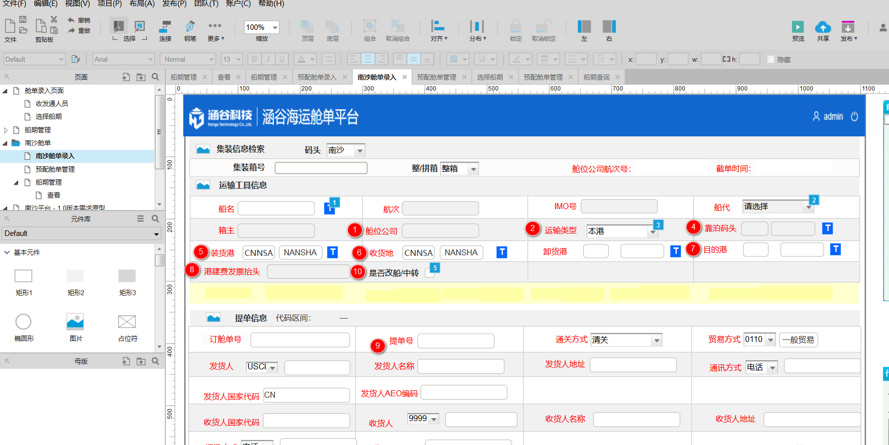Select the 椭圆形 ellipse widget
Image resolution: width=889 pixels, height=445 pixels.
point(24,327)
